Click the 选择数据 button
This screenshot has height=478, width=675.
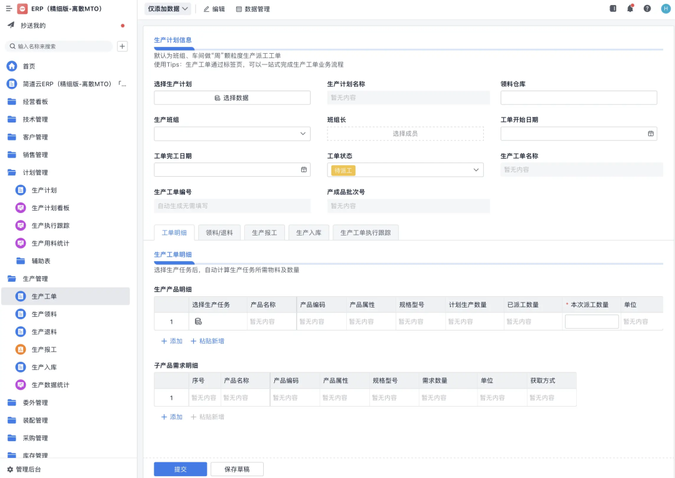coord(232,97)
